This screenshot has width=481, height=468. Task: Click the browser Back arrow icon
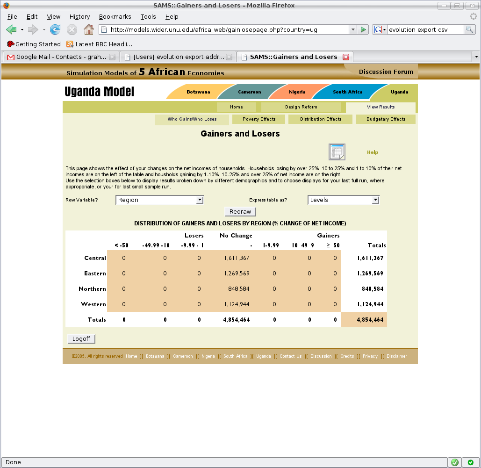[11, 29]
